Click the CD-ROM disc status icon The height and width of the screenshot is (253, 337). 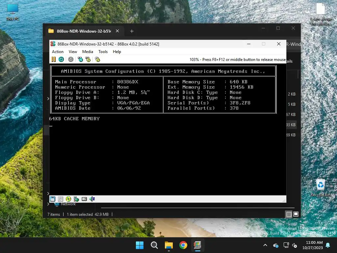[x=68, y=199]
